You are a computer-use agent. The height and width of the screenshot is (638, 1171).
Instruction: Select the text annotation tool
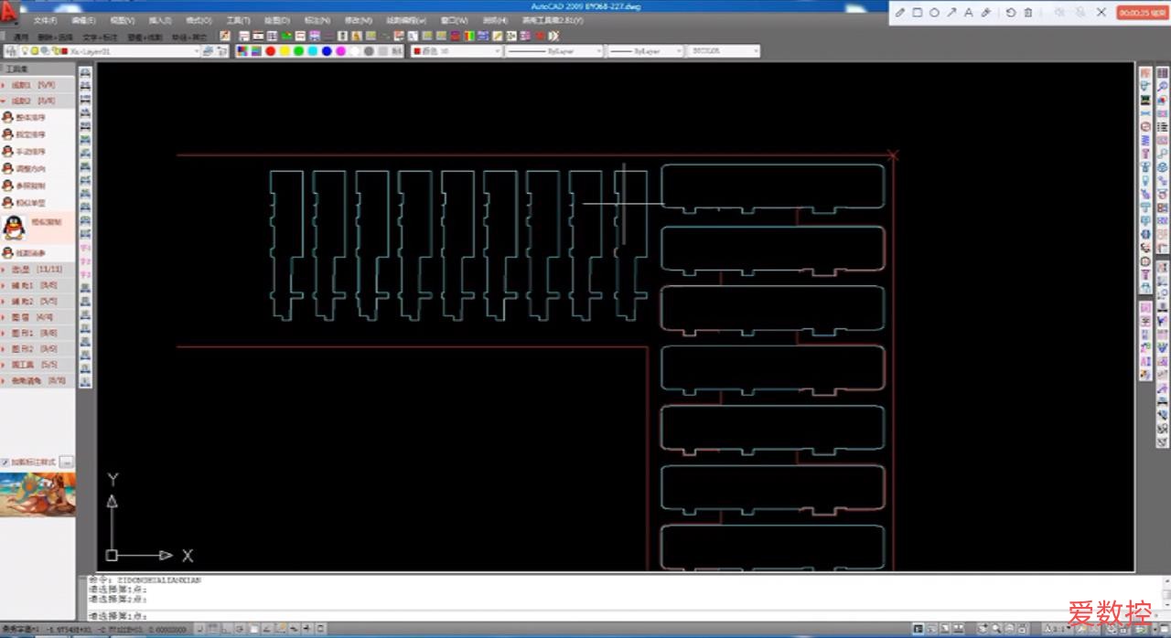pos(968,13)
